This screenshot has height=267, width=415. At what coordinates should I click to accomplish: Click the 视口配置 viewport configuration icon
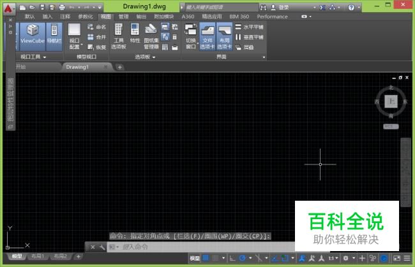click(75, 37)
